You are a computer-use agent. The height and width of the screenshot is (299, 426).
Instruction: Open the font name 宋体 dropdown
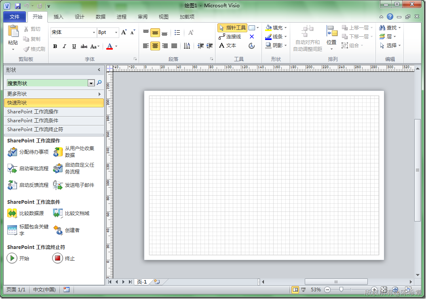94,32
